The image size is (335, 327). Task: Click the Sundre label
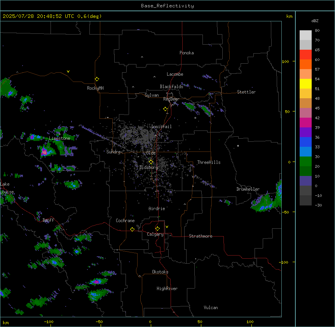pos(113,152)
